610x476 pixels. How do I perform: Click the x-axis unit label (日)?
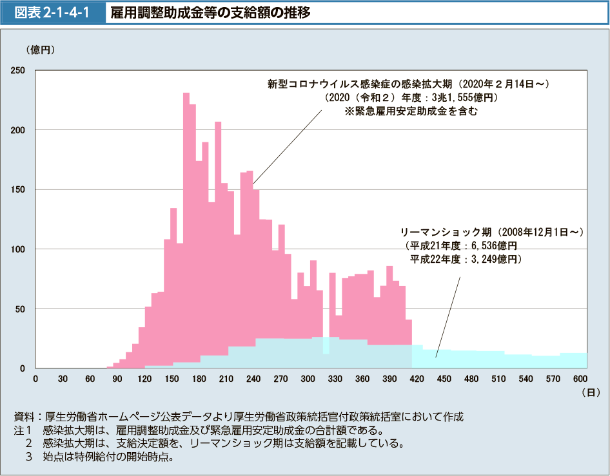590,392
